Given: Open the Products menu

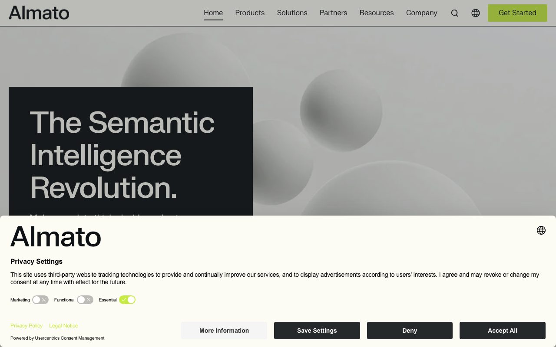Looking at the screenshot, I should 250,13.
